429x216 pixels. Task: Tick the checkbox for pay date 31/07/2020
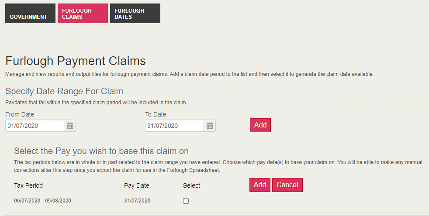tap(186, 201)
